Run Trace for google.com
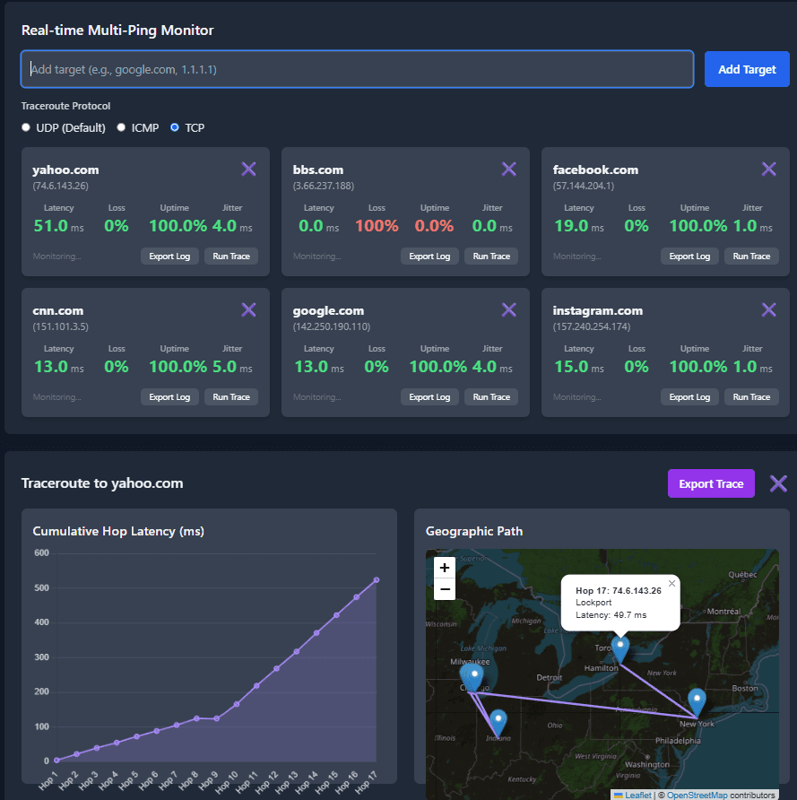Screen dimensions: 797x800 pyautogui.click(x=490, y=396)
